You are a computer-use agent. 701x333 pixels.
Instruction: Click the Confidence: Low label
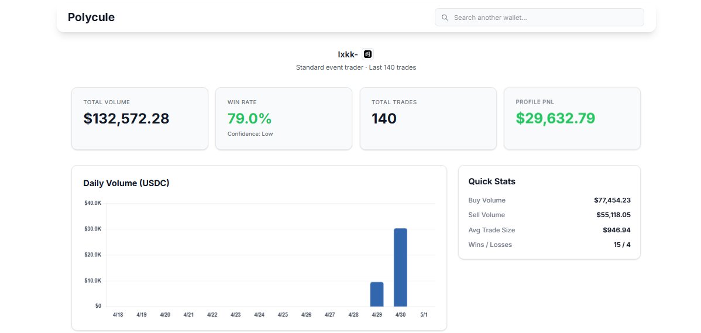(x=250, y=133)
